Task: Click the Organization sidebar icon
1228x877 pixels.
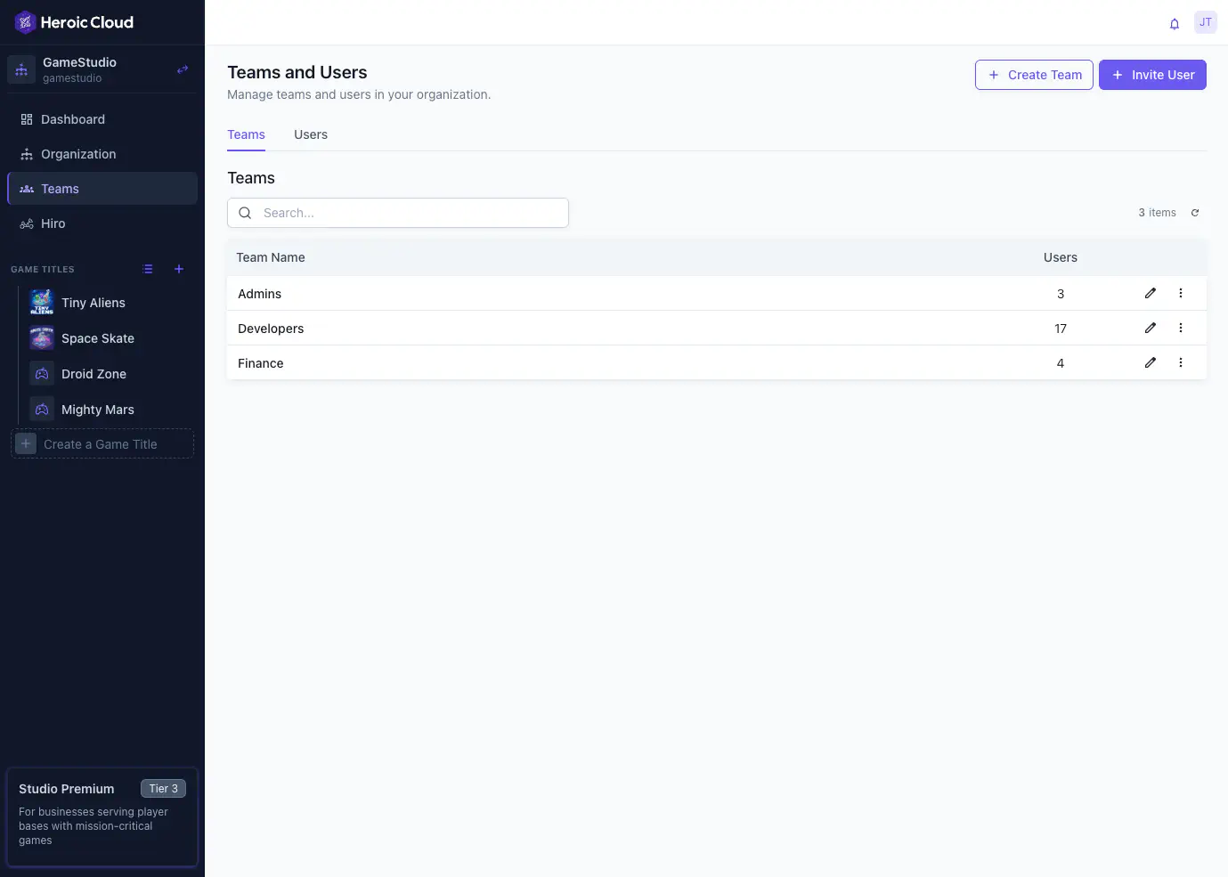Action: [x=27, y=153]
